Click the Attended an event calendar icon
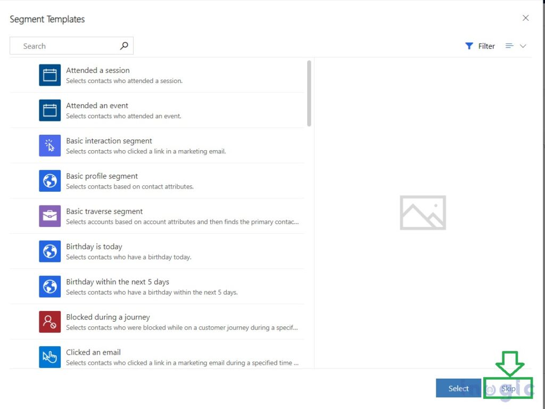This screenshot has width=545, height=409. pyautogui.click(x=49, y=110)
